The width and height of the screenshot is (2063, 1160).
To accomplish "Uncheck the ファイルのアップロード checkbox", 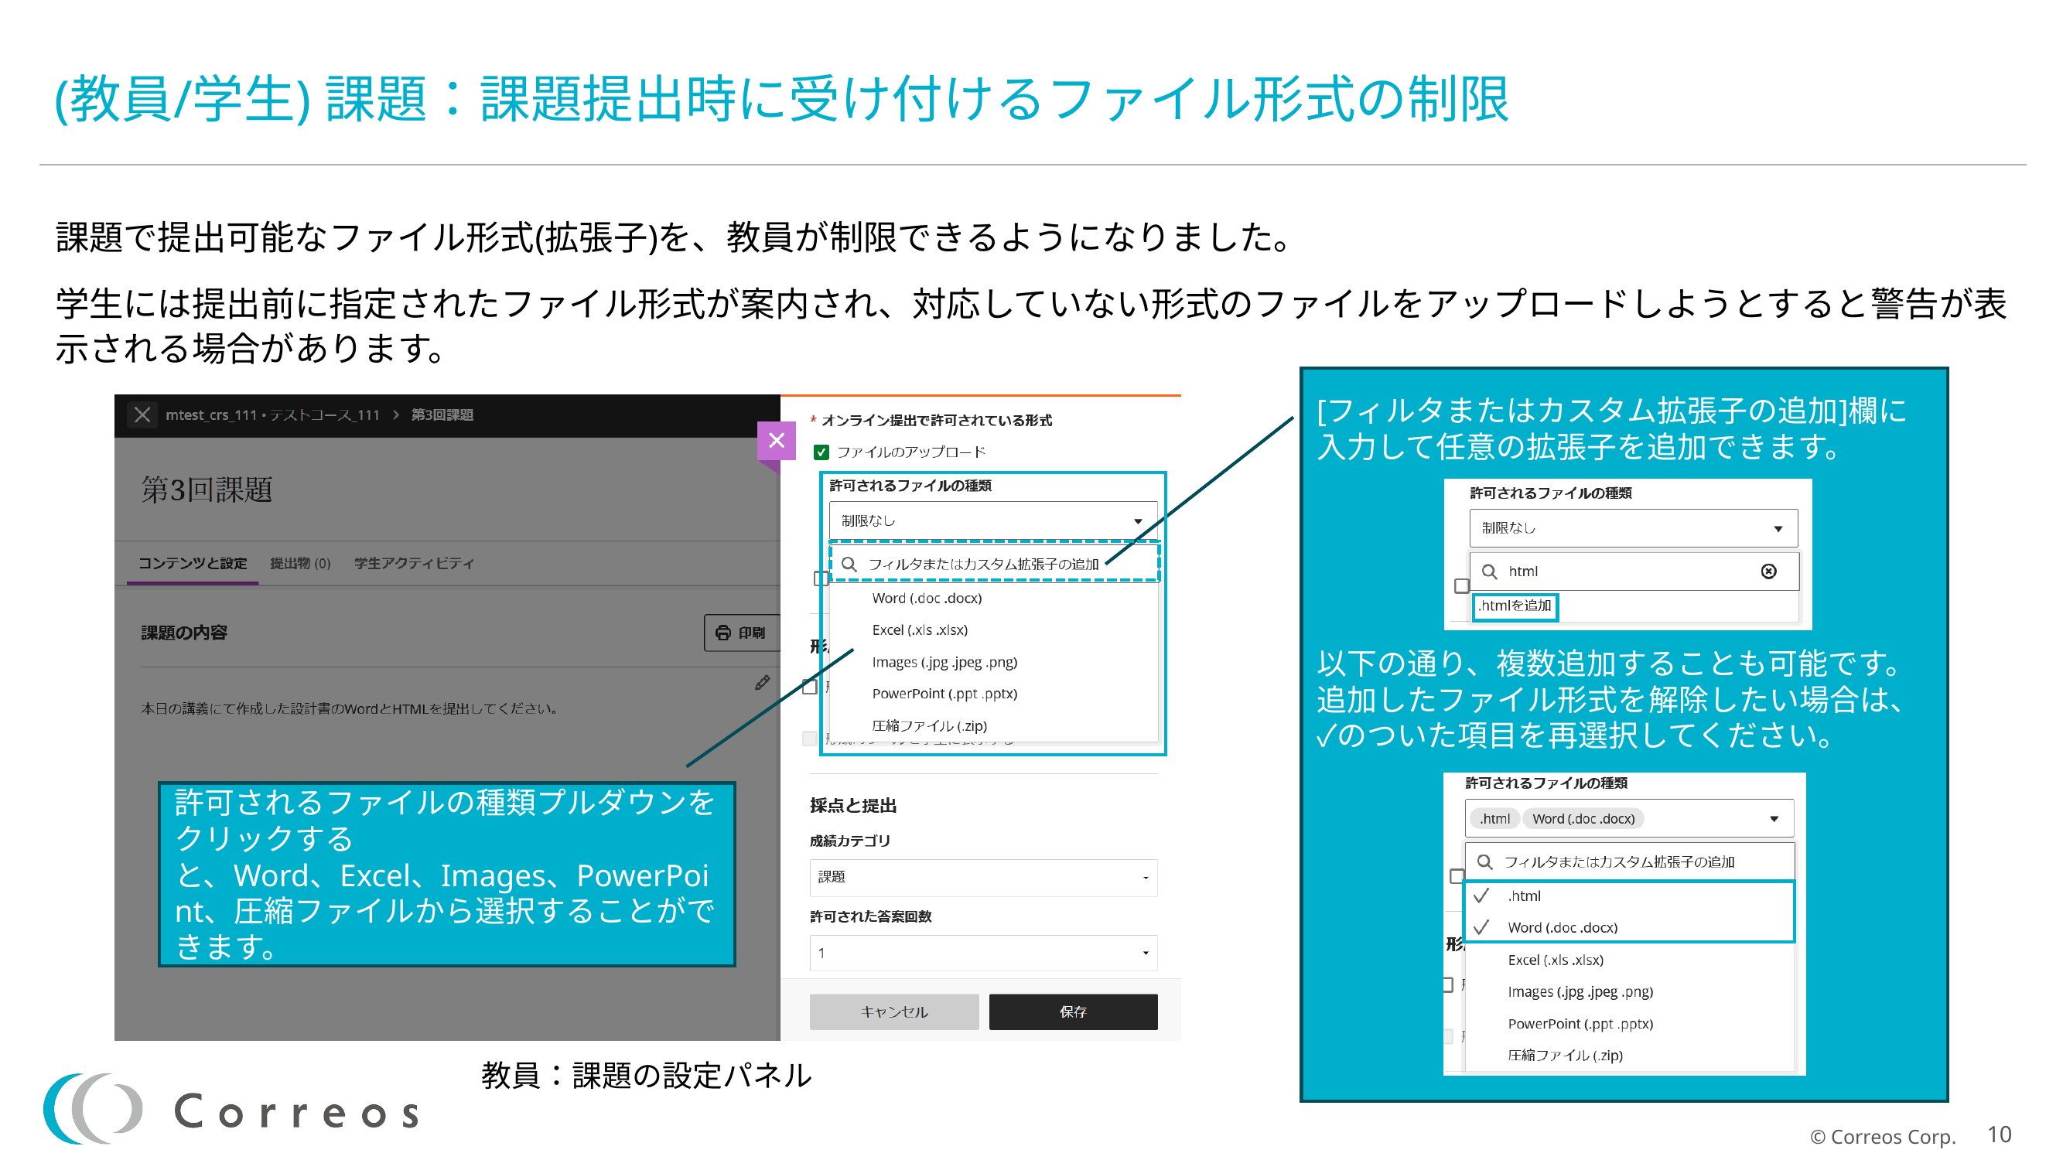I will tap(821, 452).
